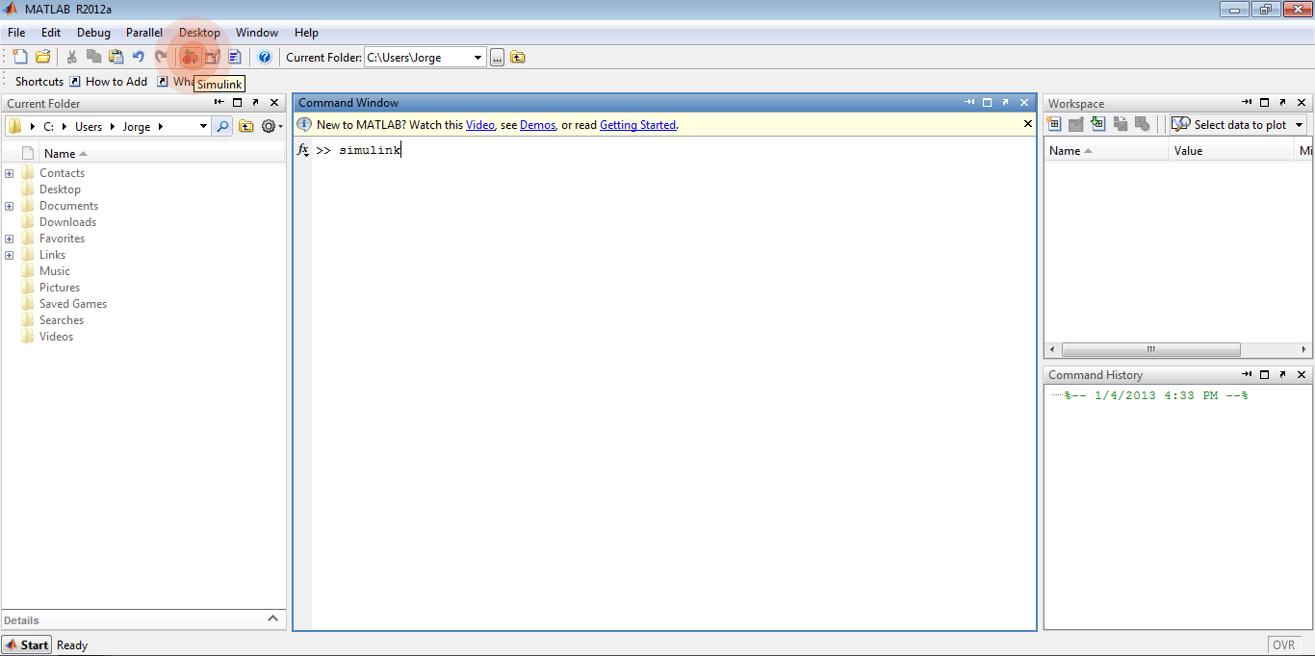Image resolution: width=1315 pixels, height=656 pixels.
Task: Launch Simulink from the toolbar icon
Action: (190, 57)
